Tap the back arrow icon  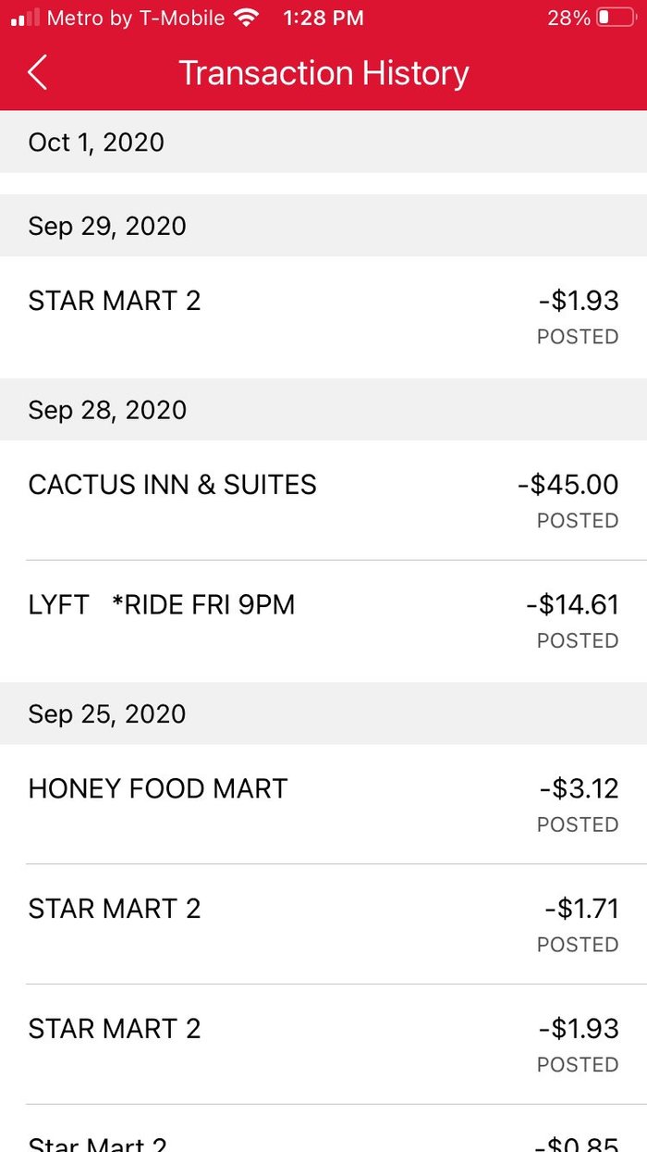(37, 72)
